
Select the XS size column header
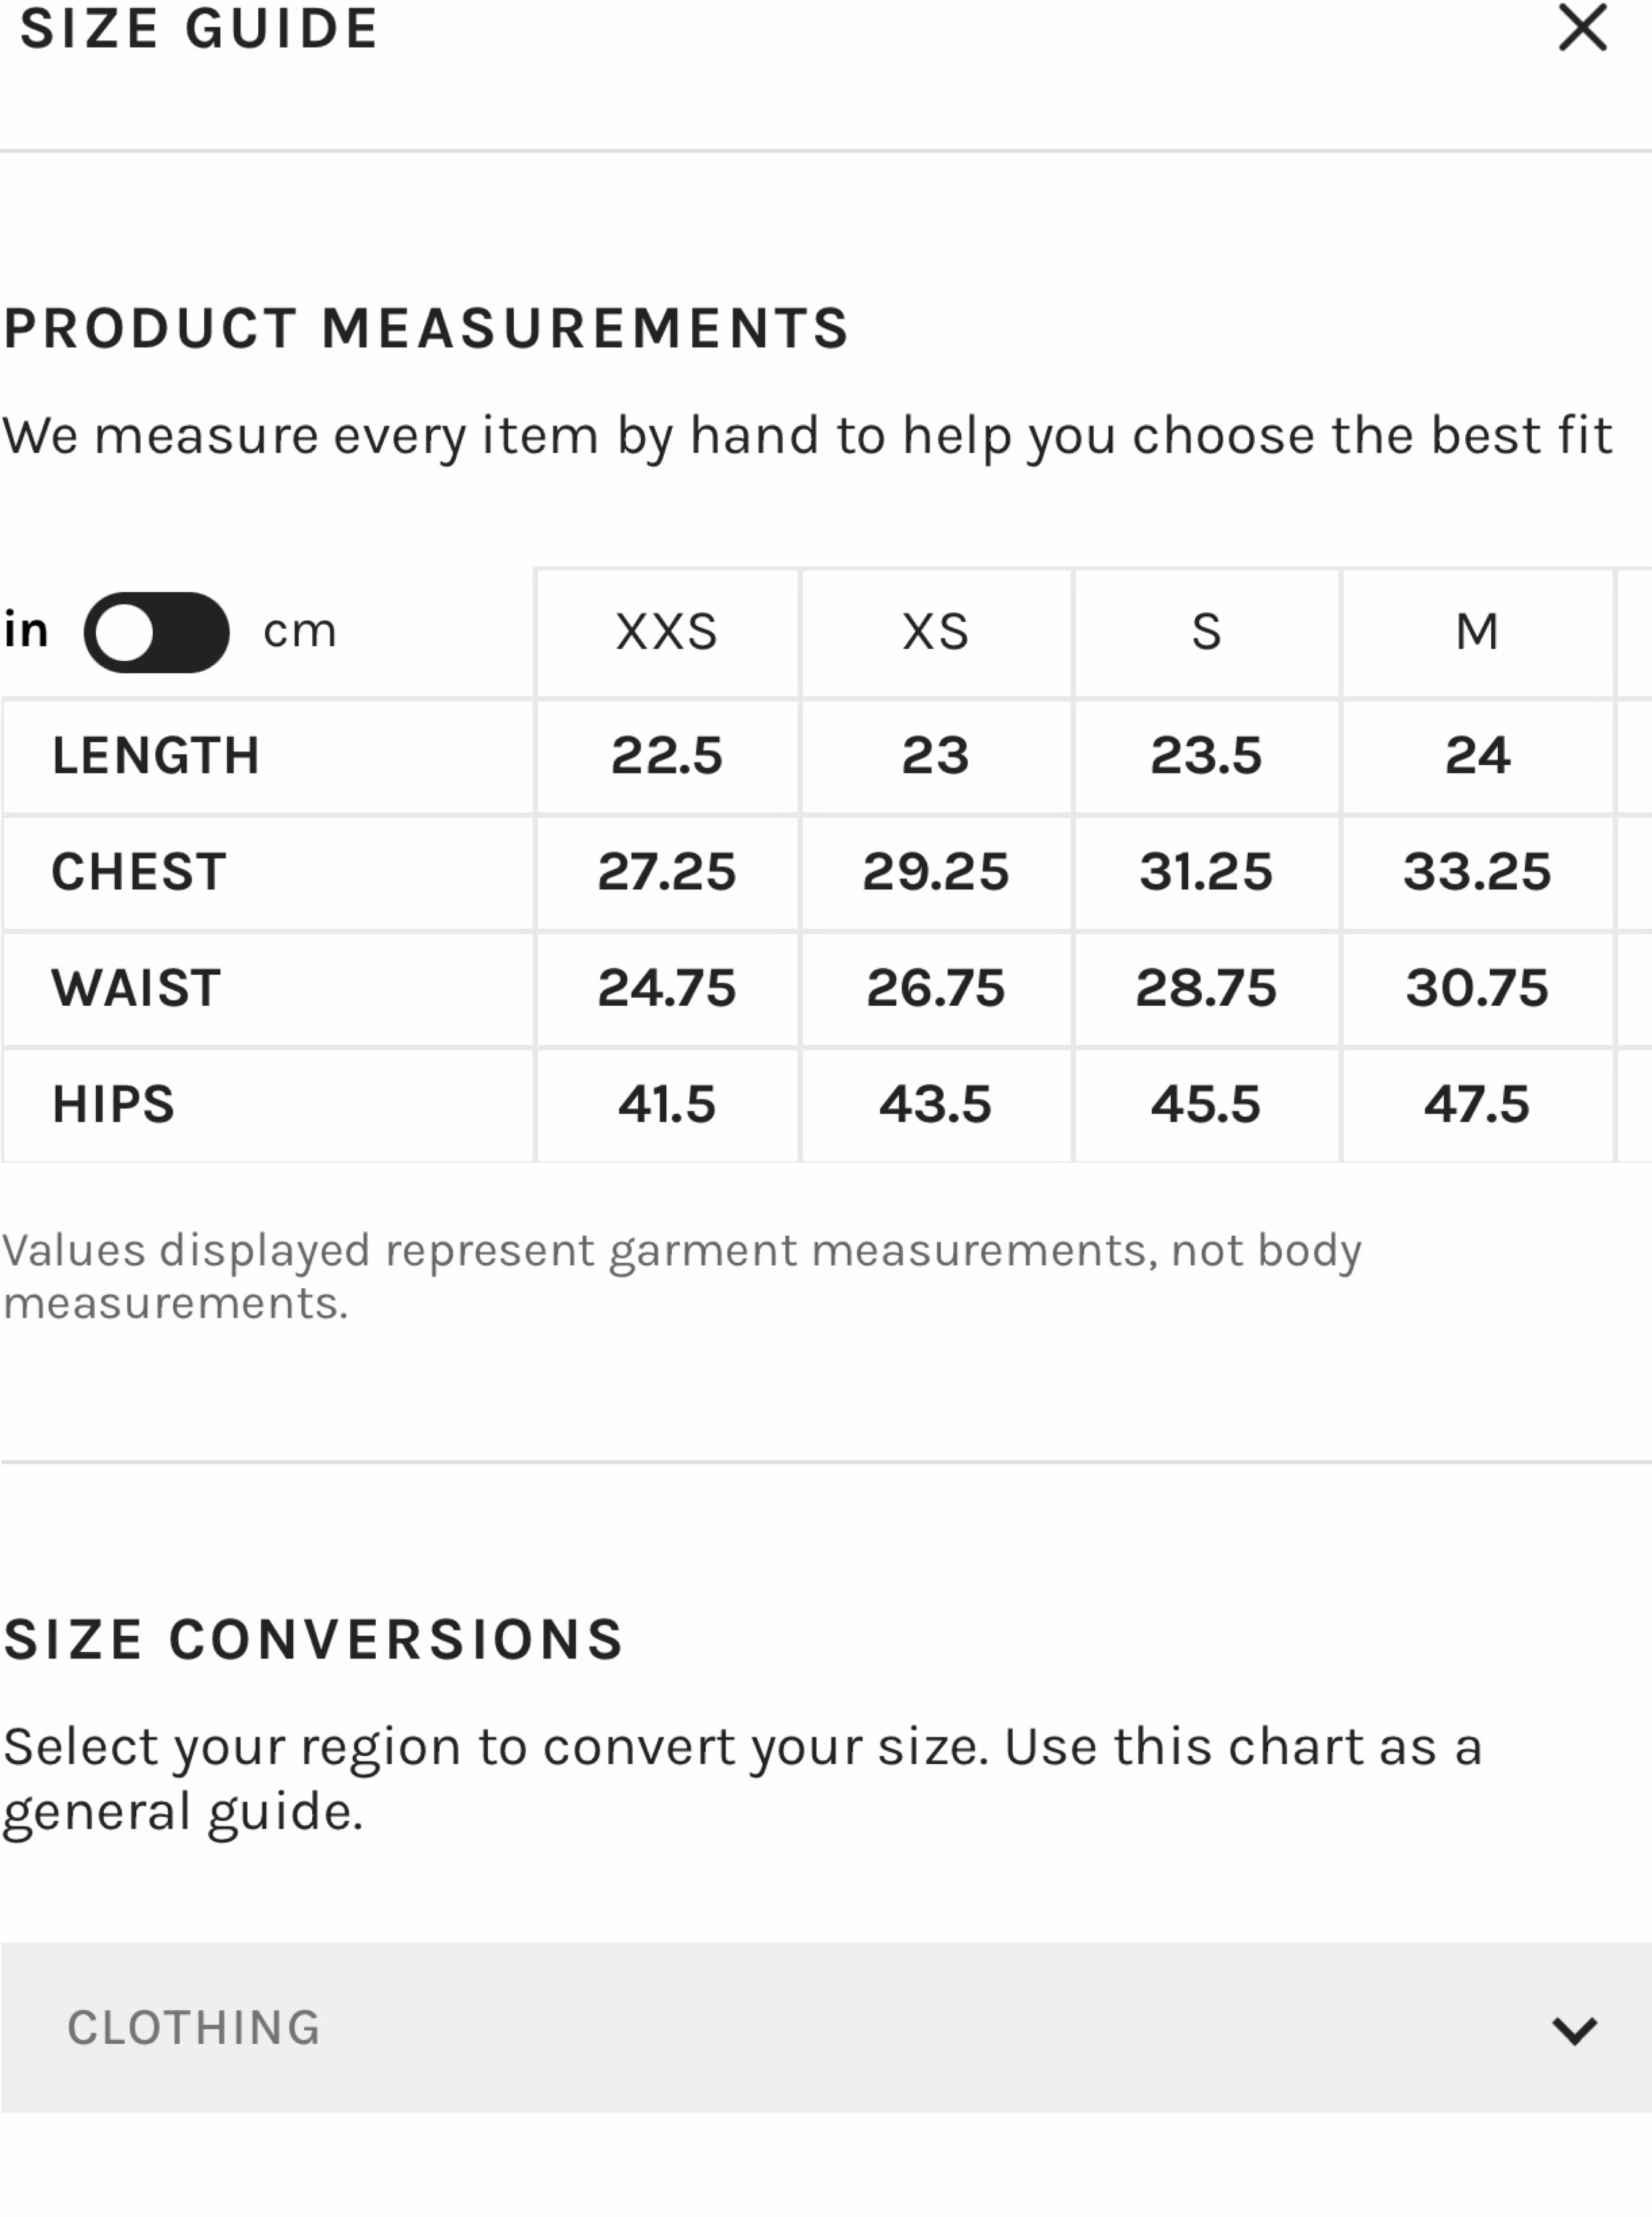click(936, 632)
